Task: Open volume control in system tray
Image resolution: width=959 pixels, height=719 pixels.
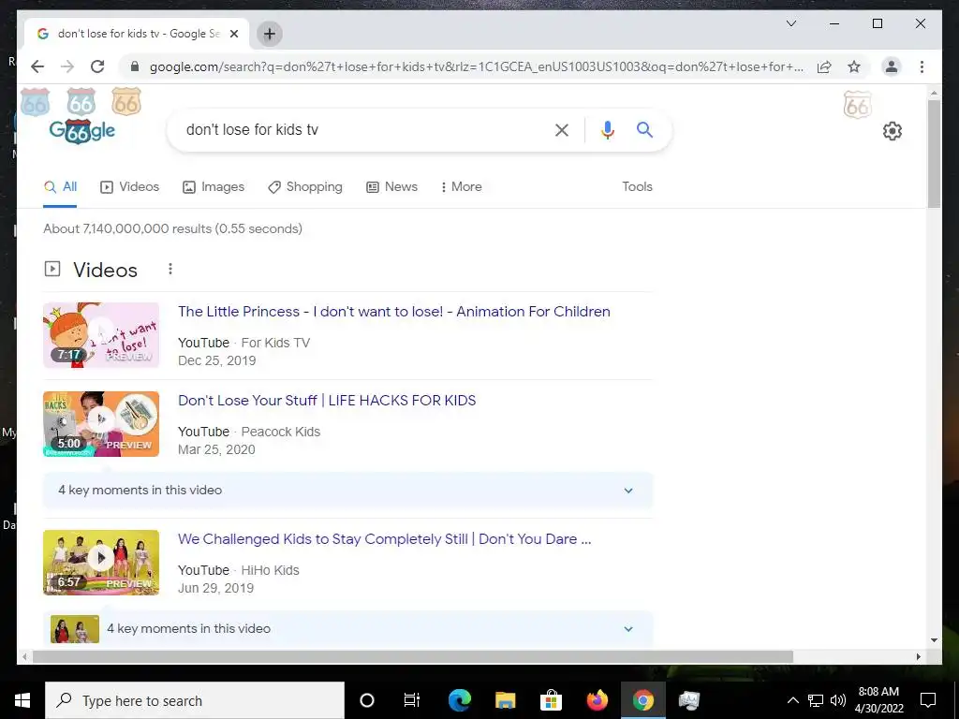Action: (x=838, y=700)
